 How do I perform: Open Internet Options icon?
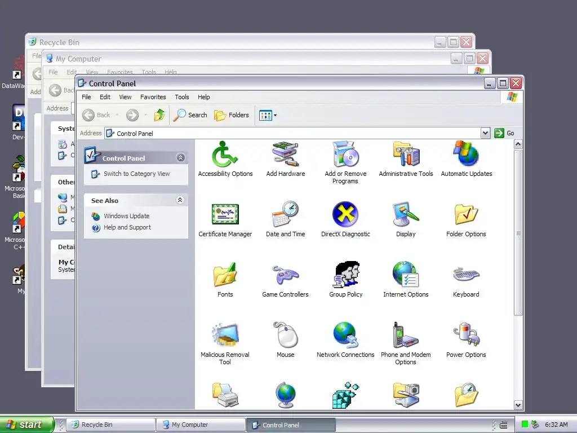[x=406, y=280]
